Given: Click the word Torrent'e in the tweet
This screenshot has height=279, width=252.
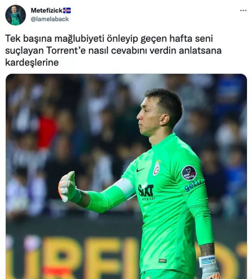Looking at the screenshot, I should point(66,51).
